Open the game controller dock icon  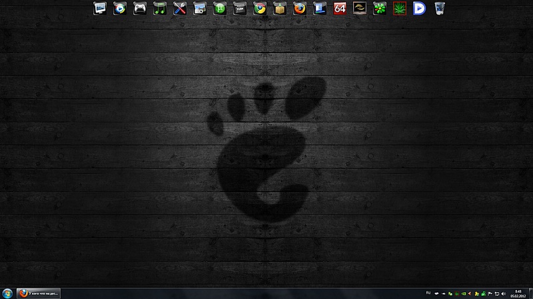[140, 8]
